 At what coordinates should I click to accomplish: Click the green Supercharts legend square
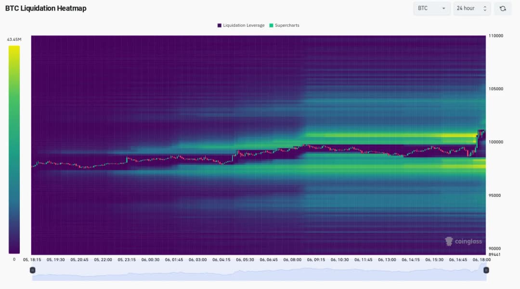(272, 25)
